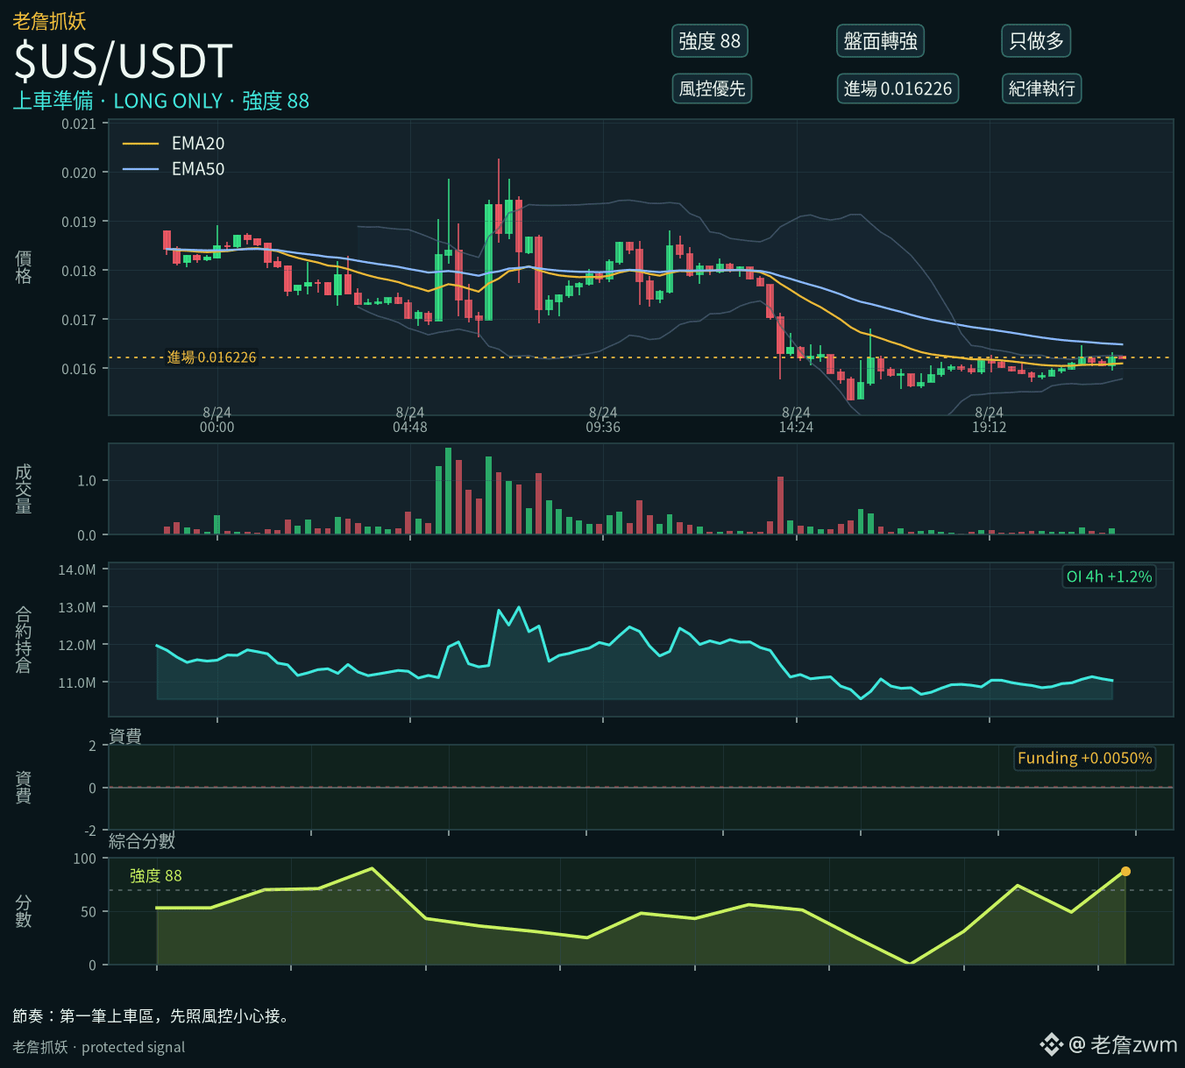The width and height of the screenshot is (1185, 1068).
Task: Click the blue EMA50 legend line swatch
Action: [x=140, y=169]
